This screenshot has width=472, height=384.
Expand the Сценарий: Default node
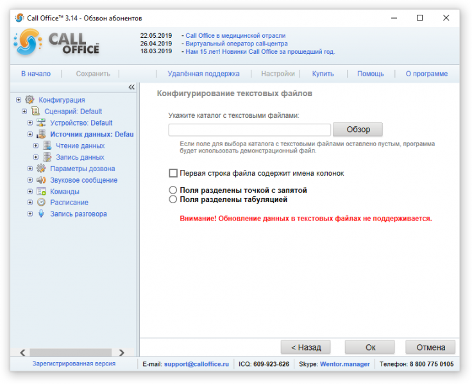[24, 112]
